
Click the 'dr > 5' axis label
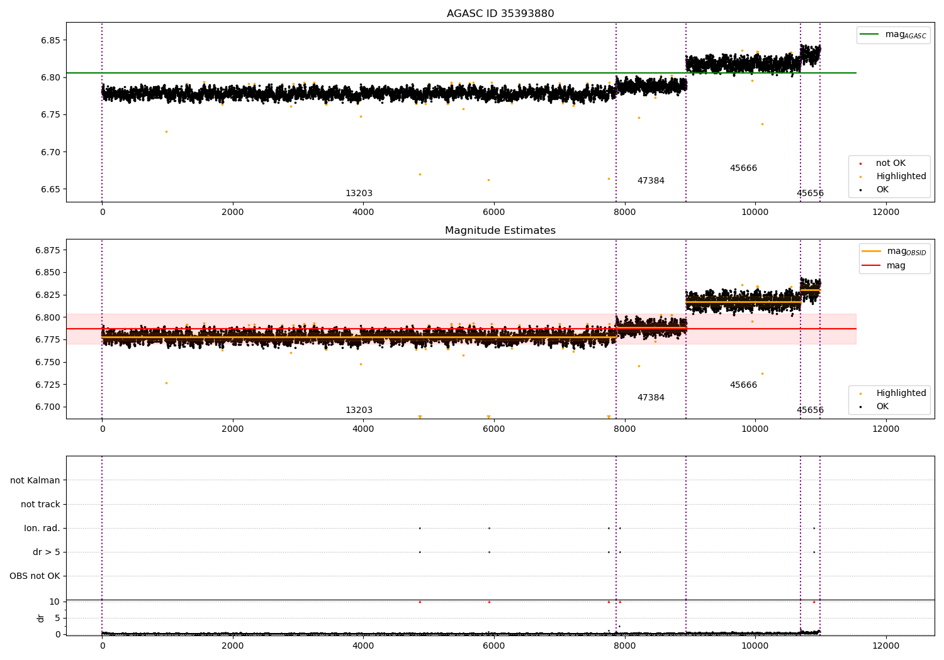click(x=47, y=553)
